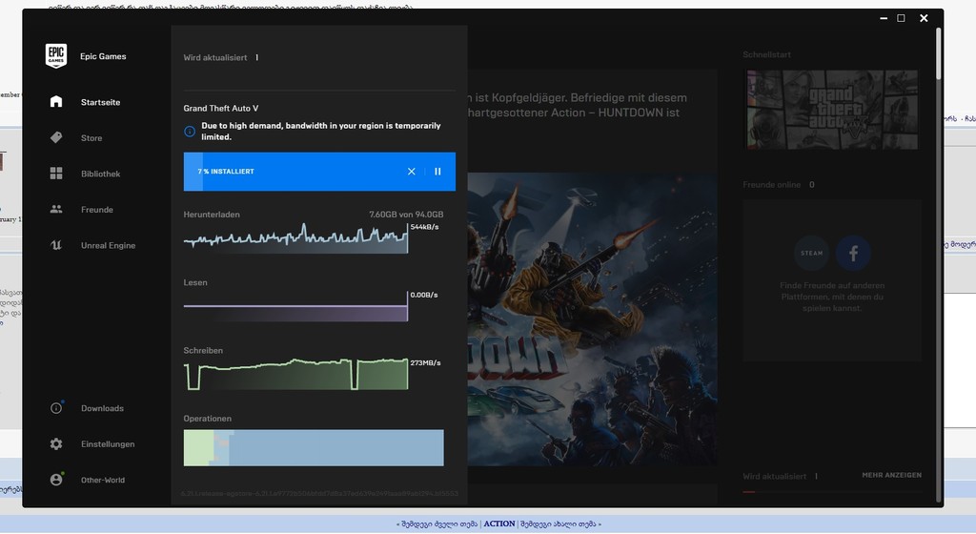Open the Freunde people icon
Screen dimensions: 976x534
point(56,209)
